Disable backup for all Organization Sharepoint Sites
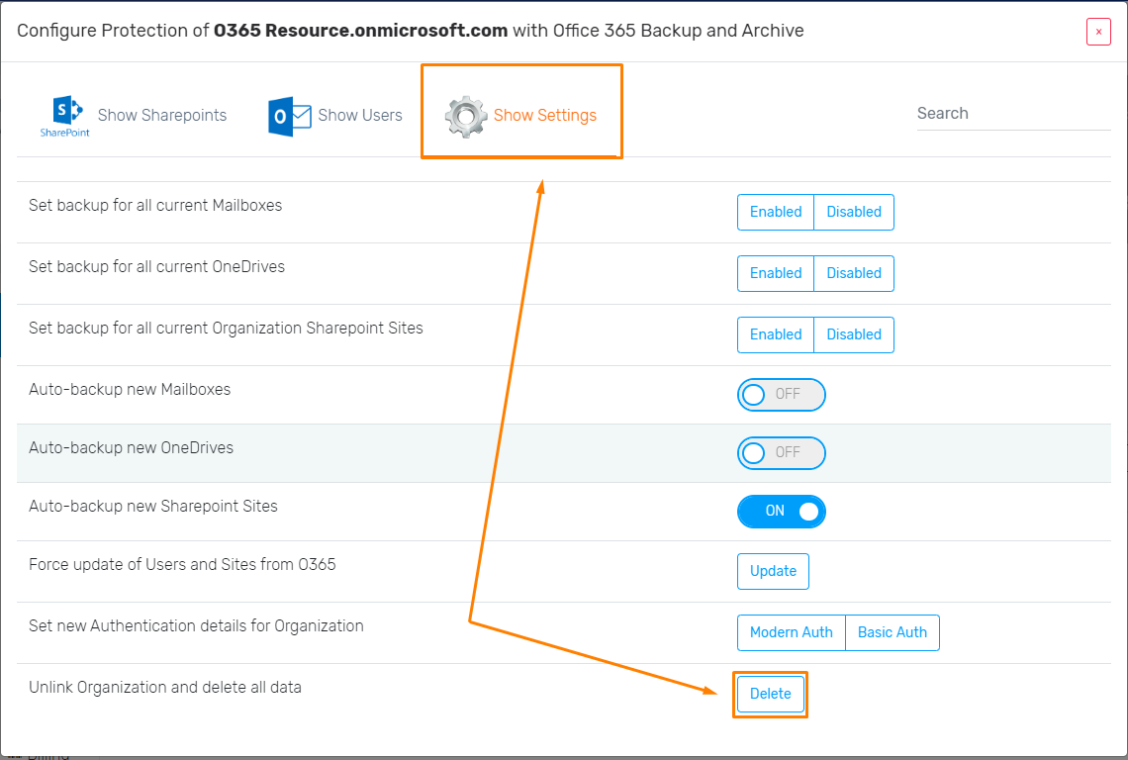Screen dimensions: 1128x760 pyautogui.click(x=854, y=334)
